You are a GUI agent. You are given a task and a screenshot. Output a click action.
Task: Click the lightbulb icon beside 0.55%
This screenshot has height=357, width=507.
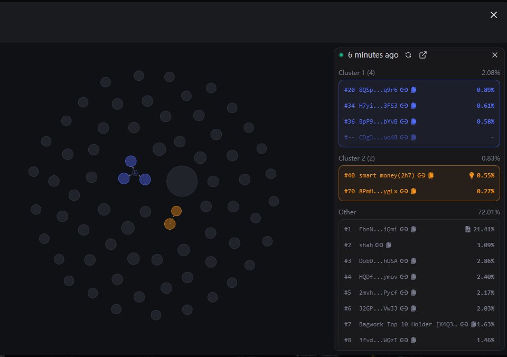(472, 175)
